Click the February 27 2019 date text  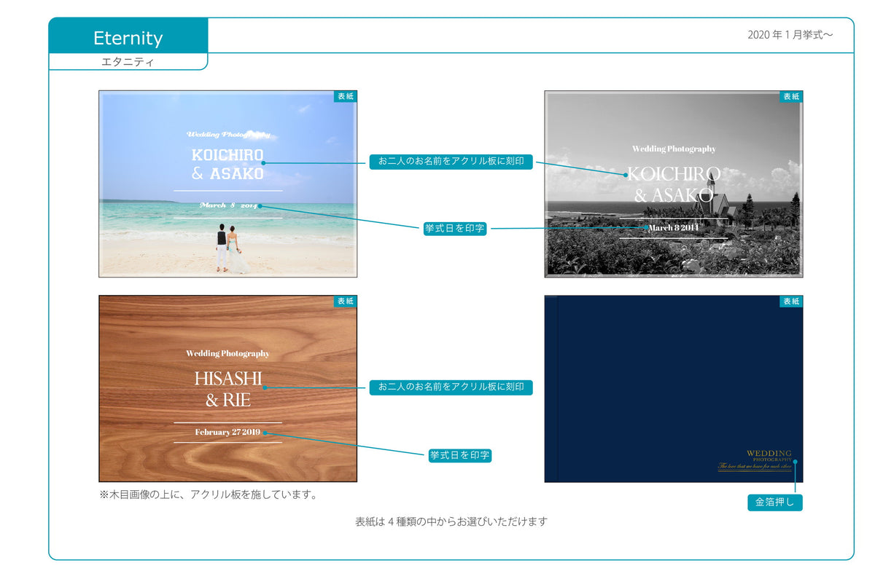coord(227,433)
